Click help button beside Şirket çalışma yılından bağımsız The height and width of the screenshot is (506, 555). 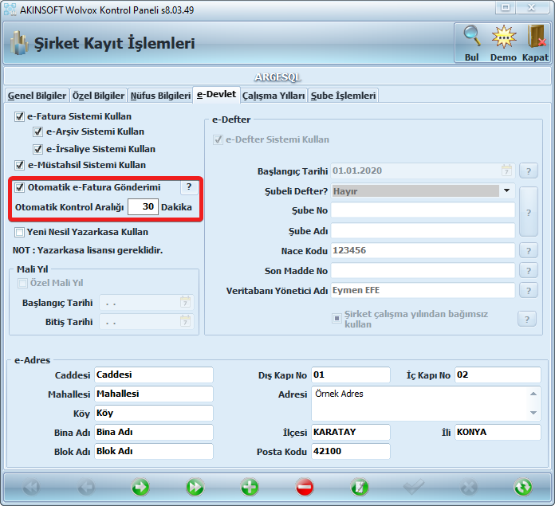pos(527,320)
